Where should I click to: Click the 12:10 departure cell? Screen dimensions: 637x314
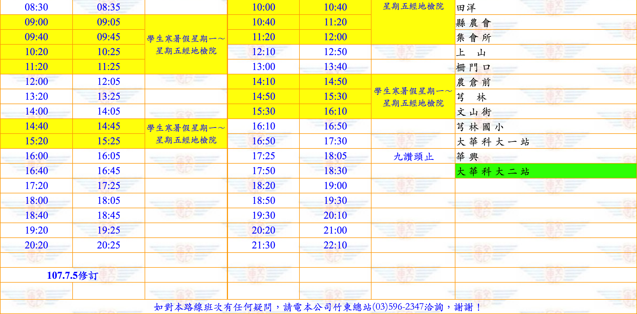click(264, 52)
